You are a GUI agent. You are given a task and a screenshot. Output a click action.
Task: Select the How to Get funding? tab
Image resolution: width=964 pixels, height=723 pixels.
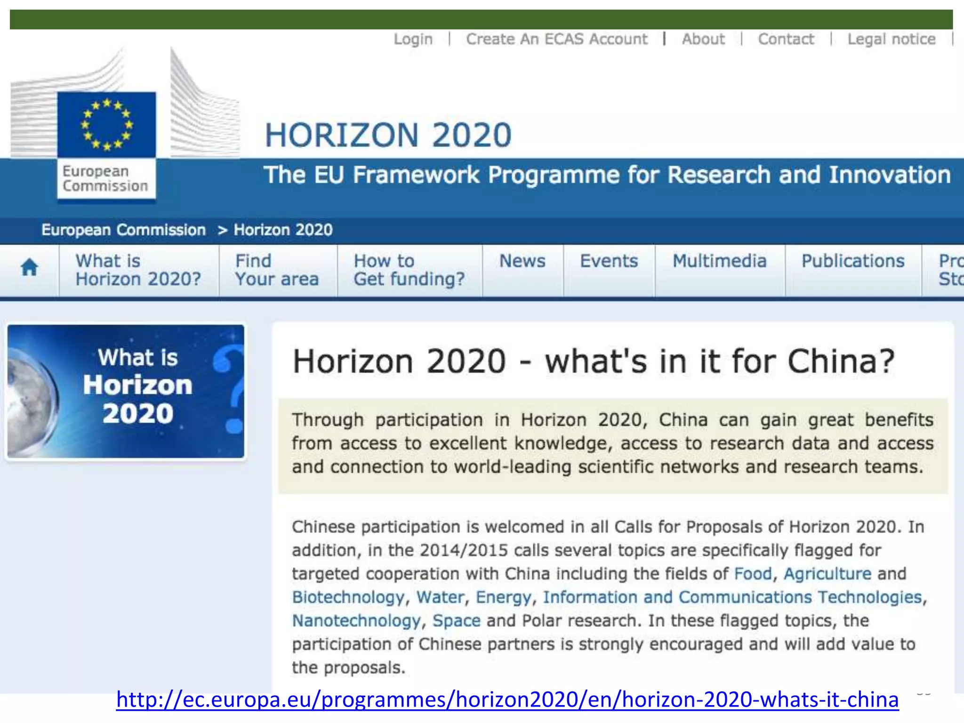409,270
